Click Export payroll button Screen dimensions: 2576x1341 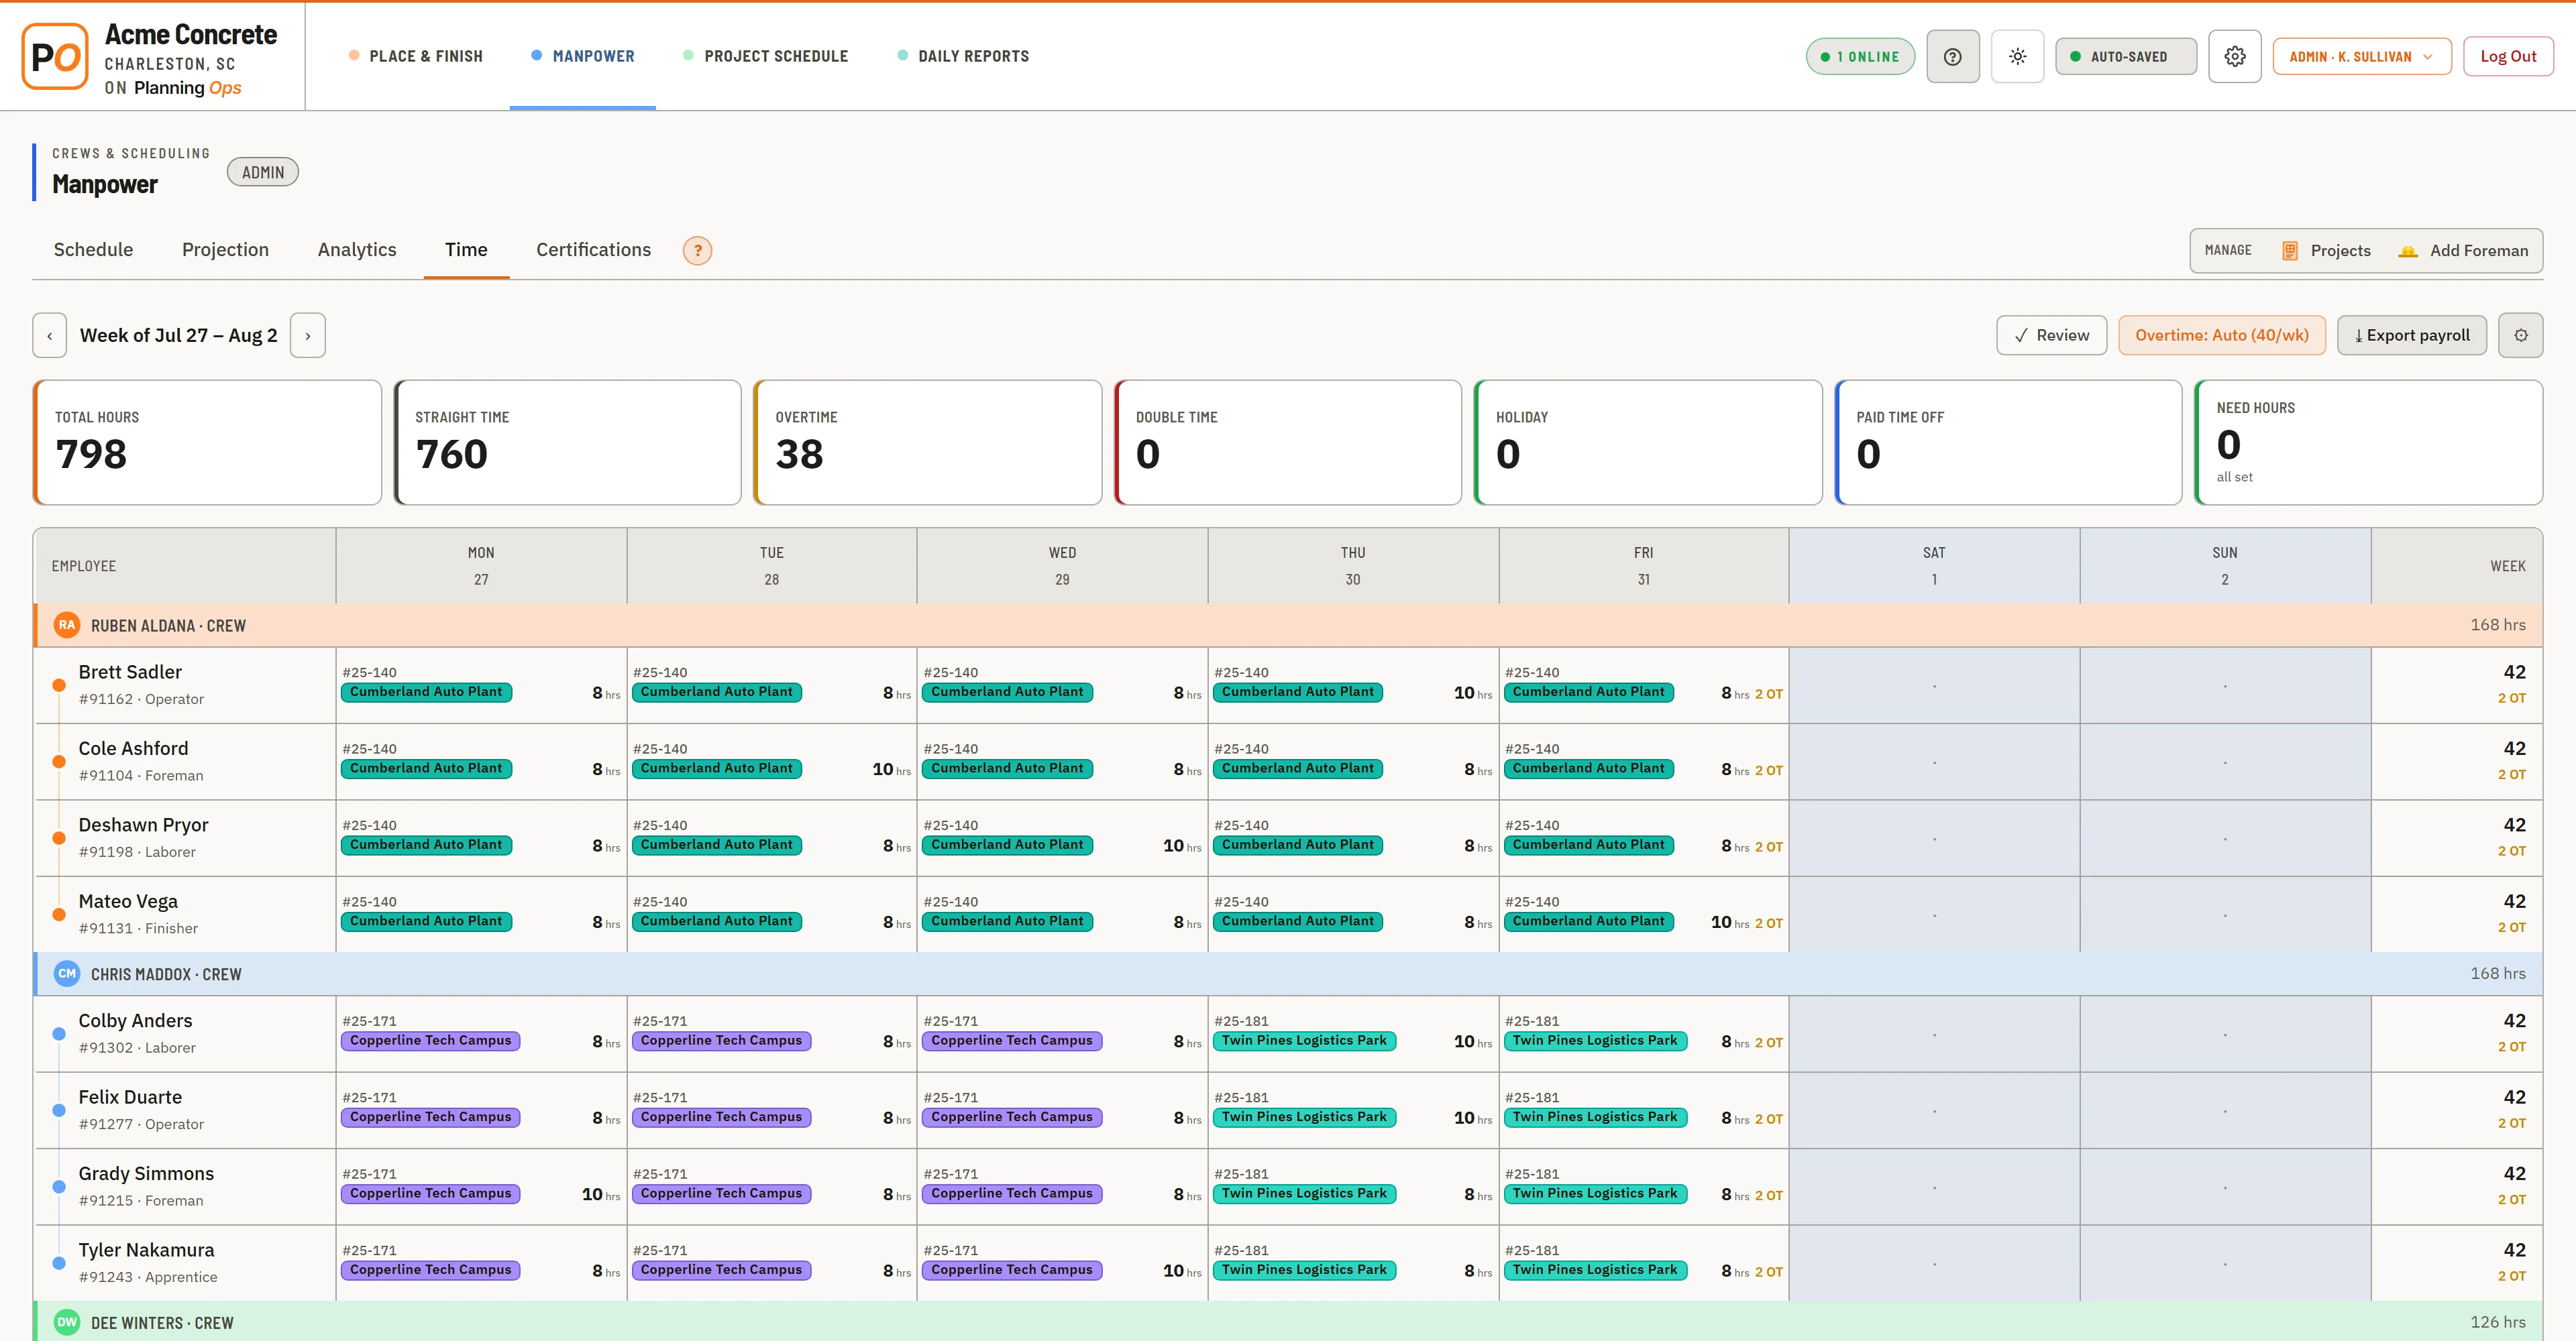click(x=2411, y=336)
